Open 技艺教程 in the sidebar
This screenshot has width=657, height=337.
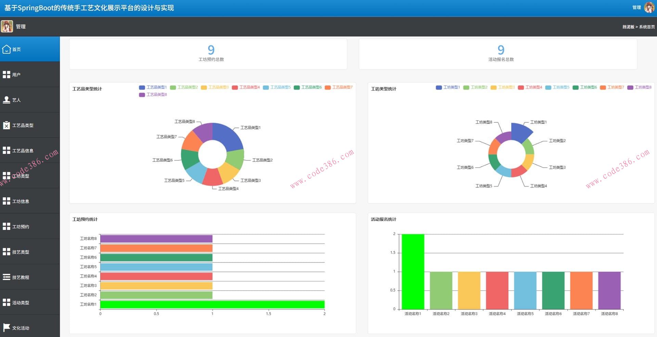[30, 277]
